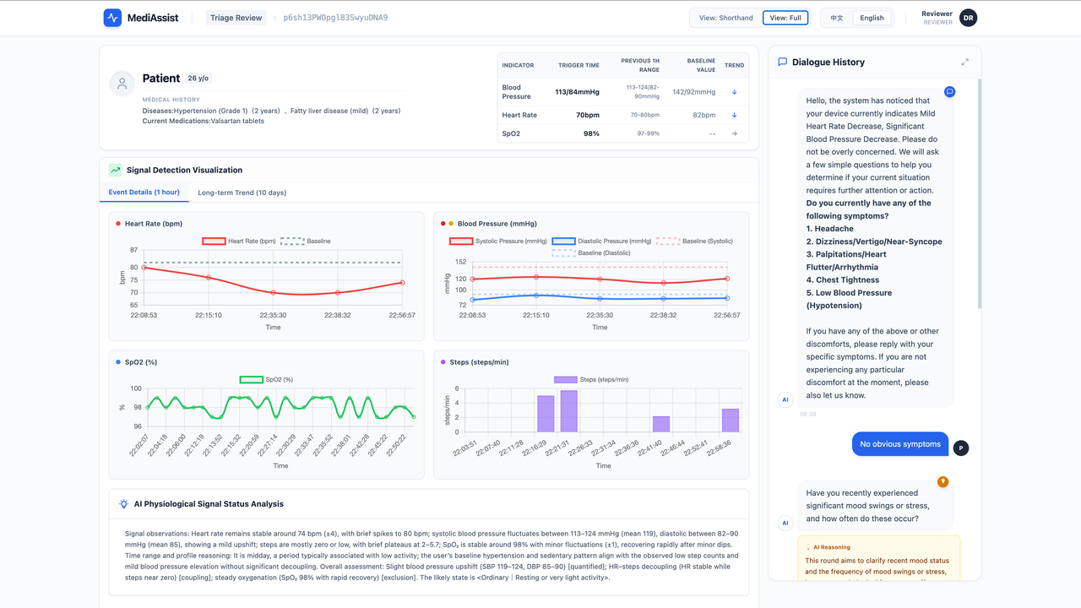
Task: Click the green chart icon beside Signal Detection Visualization
Action: point(116,170)
